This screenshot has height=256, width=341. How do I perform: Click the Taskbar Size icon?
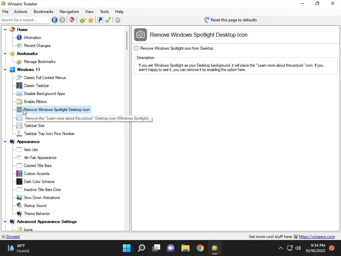pos(19,126)
